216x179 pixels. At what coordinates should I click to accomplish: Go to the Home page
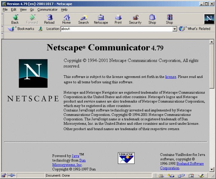pyautogui.click(x=67, y=19)
